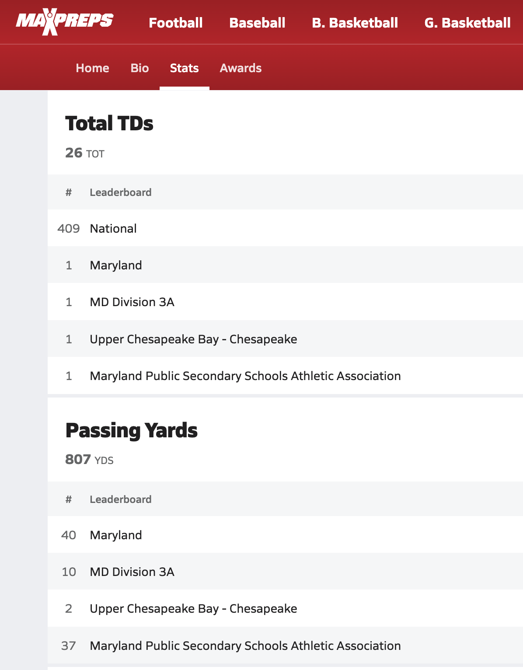The image size is (523, 670).
Task: Open Maryland leaderboard under Passing Yards
Action: pyautogui.click(x=116, y=535)
